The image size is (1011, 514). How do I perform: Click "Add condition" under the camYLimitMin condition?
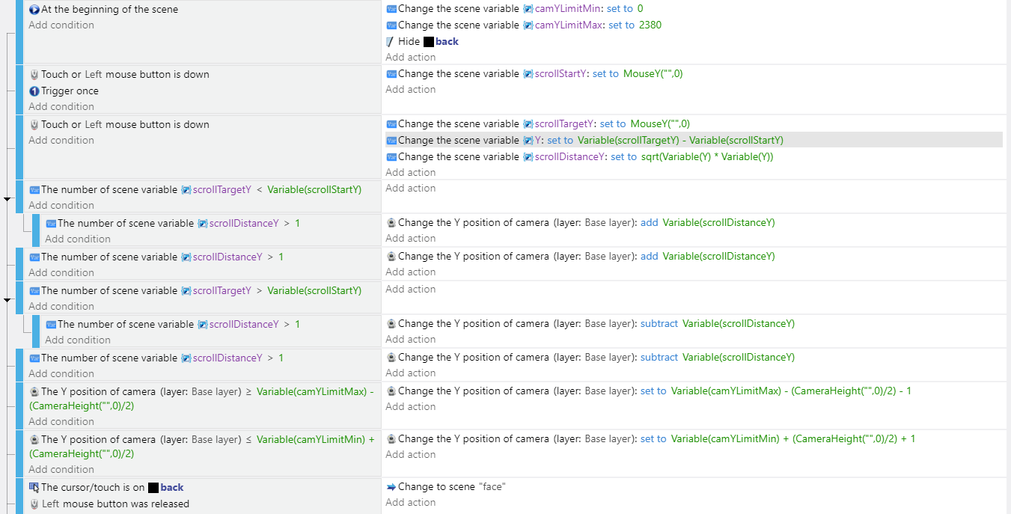(x=61, y=469)
